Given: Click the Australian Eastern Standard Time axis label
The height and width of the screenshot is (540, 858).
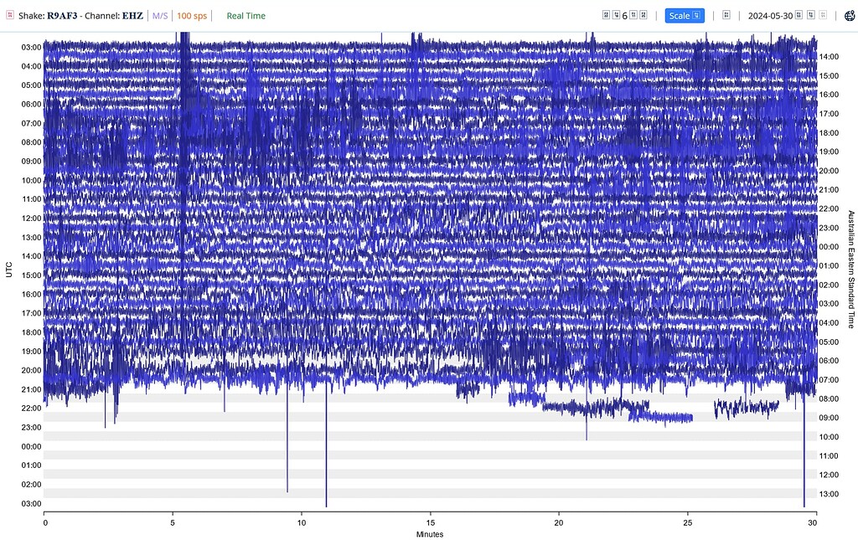Looking at the screenshot, I should pyautogui.click(x=851, y=269).
